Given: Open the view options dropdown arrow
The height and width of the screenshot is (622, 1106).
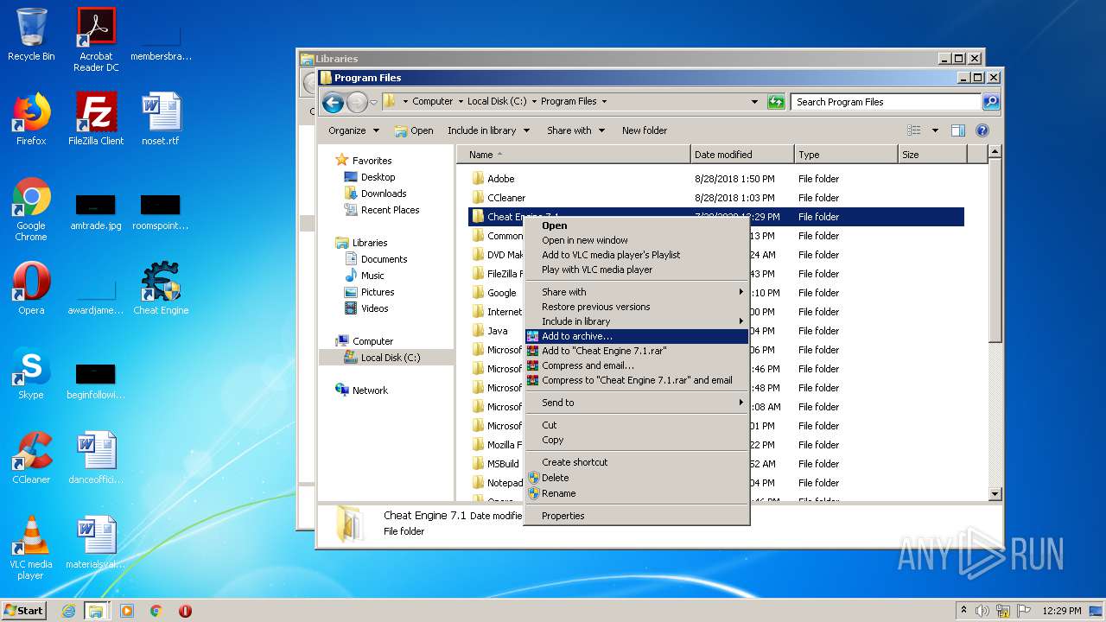Looking at the screenshot, I should pos(934,130).
